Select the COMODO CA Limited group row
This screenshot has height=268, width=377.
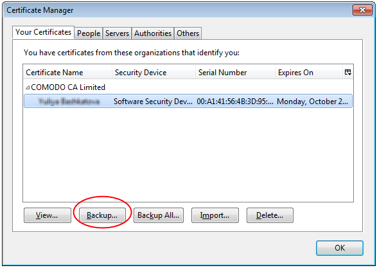[188, 87]
